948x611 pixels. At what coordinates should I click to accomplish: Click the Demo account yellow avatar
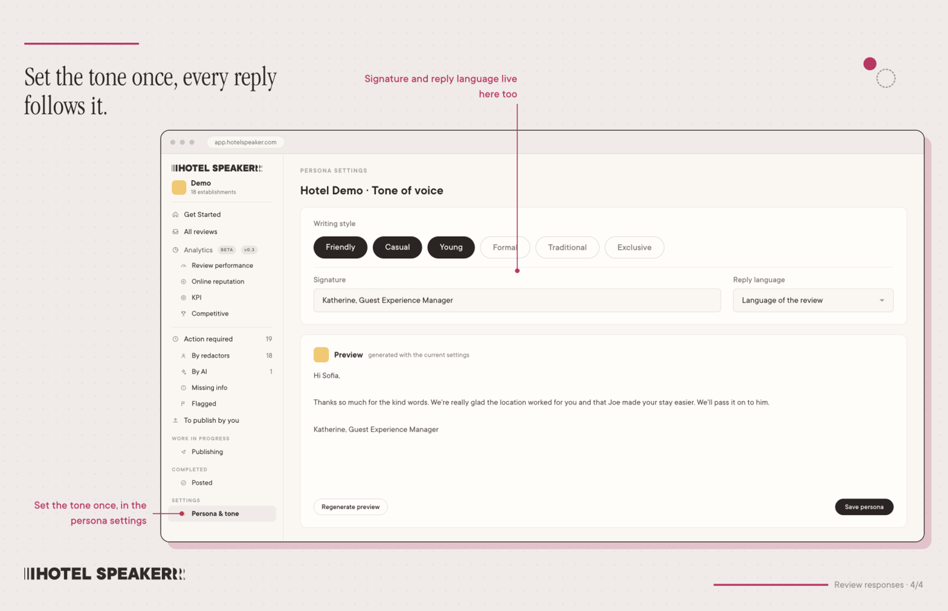[x=179, y=187]
